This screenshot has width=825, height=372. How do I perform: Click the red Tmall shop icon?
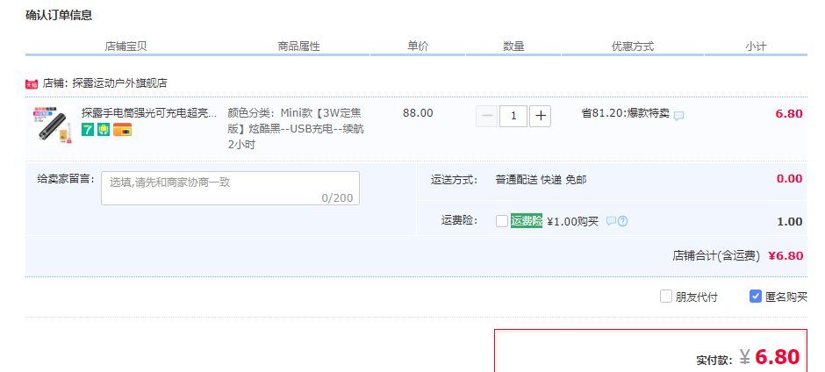coord(32,83)
